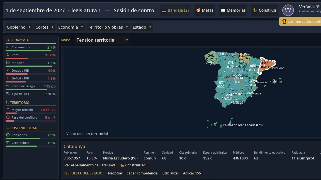Viewport: 321px width, 180px height.
Task: Click the 152 d surgical wait value
Action: click(x=208, y=158)
